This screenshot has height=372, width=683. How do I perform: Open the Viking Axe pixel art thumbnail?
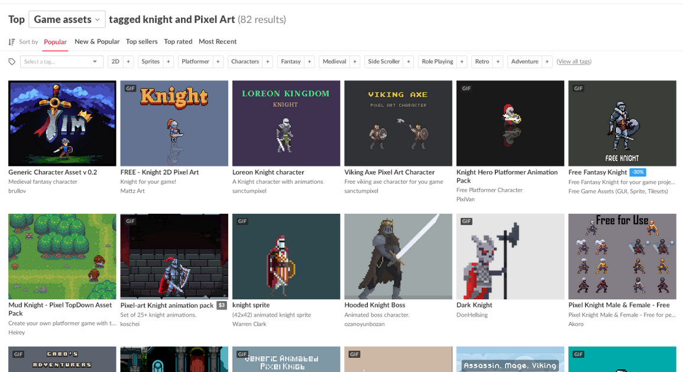[398, 123]
